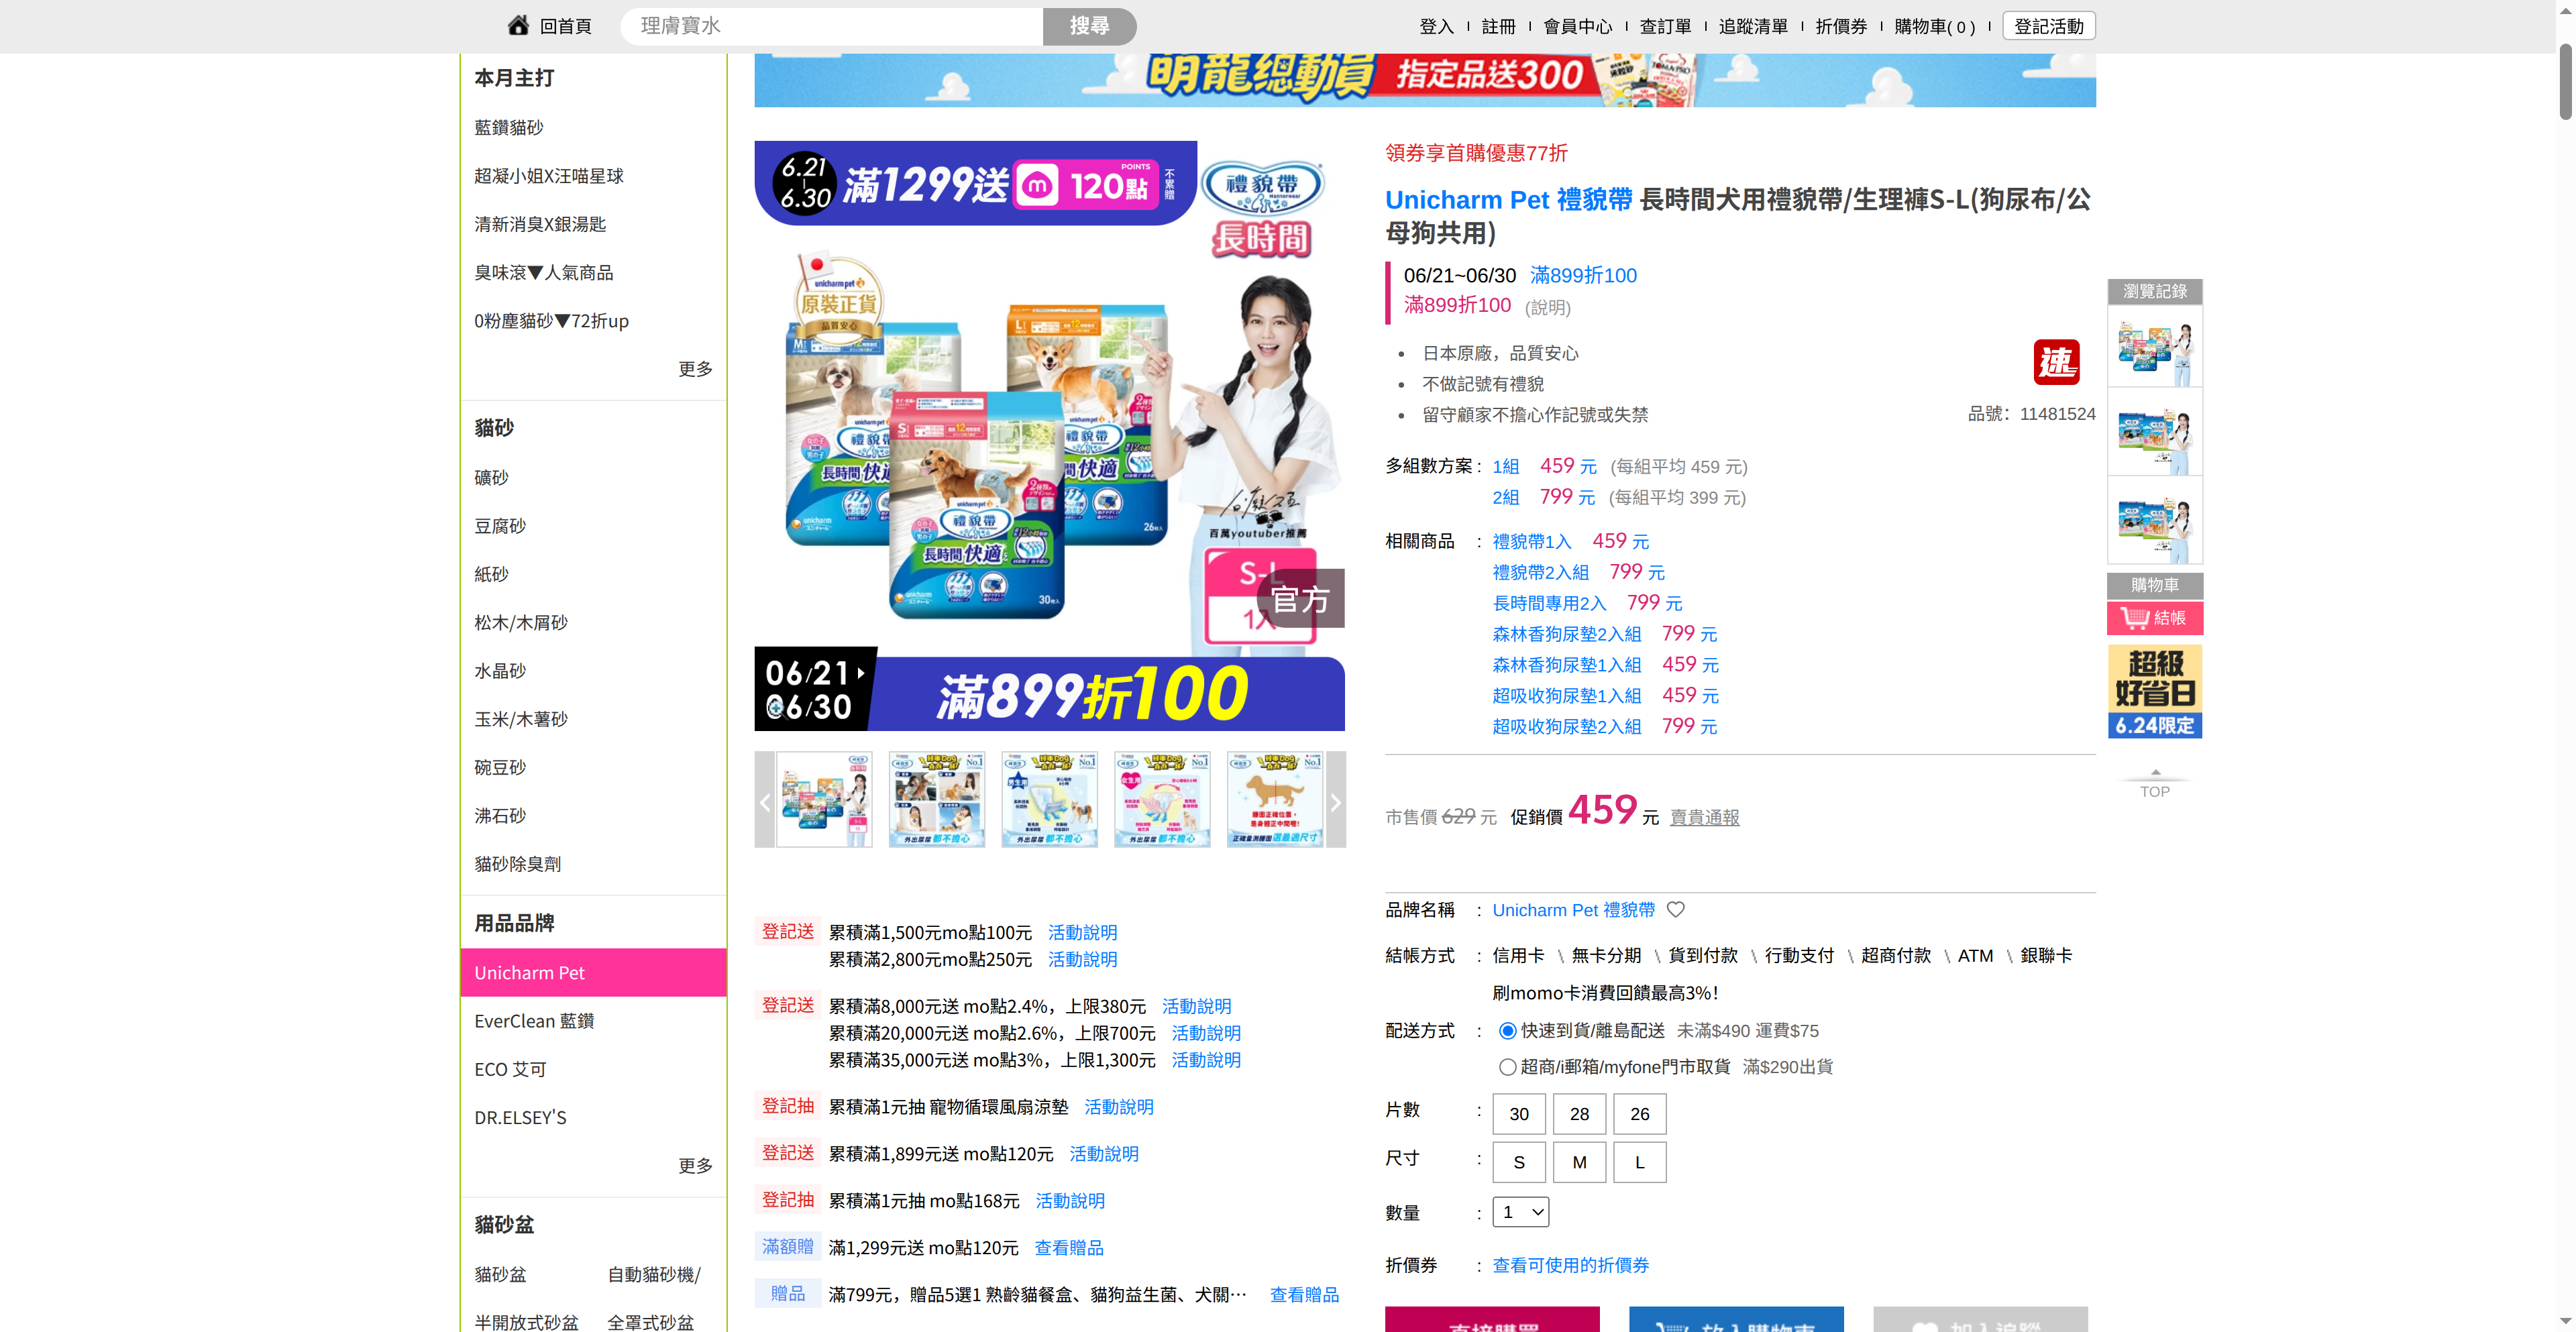Go to the home page via house icon
Screen dimensions: 2576x1332
[518, 25]
